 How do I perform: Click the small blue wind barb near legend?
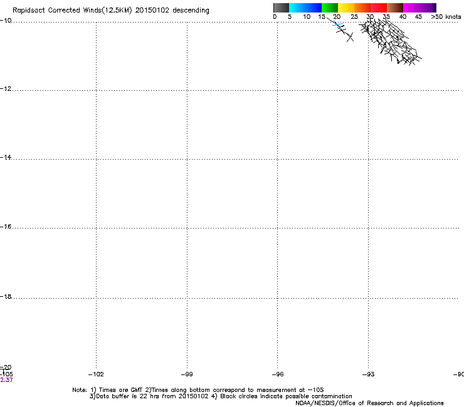pyautogui.click(x=337, y=24)
